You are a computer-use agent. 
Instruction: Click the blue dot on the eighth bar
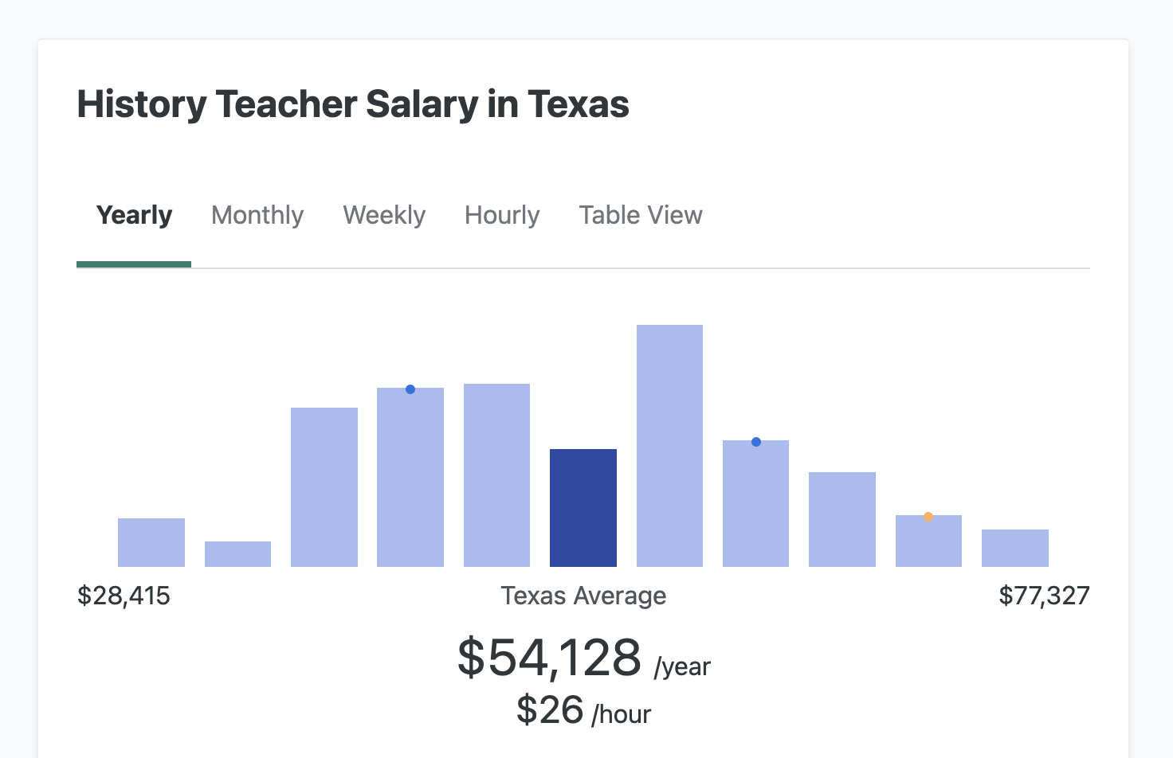click(755, 441)
